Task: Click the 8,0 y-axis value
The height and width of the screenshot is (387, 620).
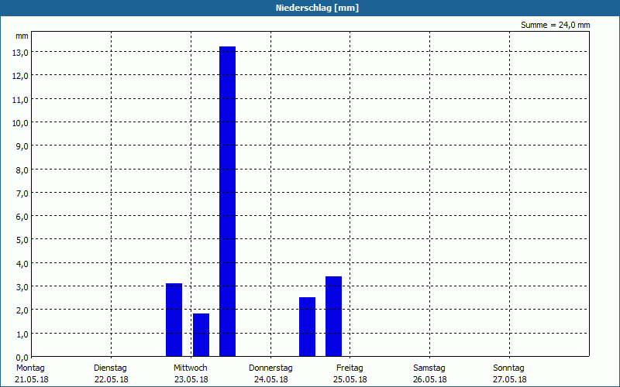Action: point(22,170)
